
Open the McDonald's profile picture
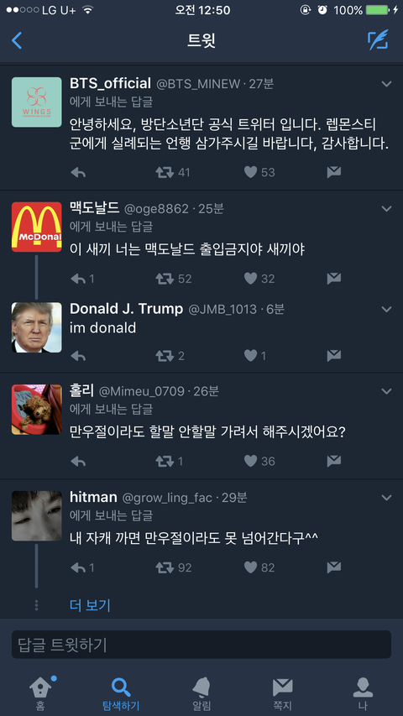(x=37, y=227)
